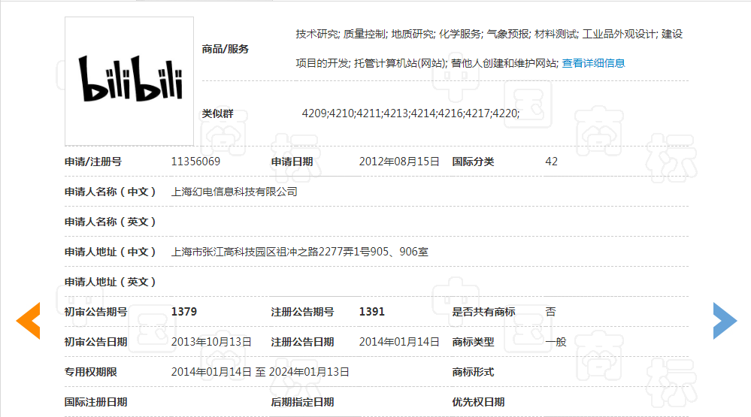Viewport: 751px width, 417px height.
Task: Select shared trademark value 否
Action: (550, 312)
